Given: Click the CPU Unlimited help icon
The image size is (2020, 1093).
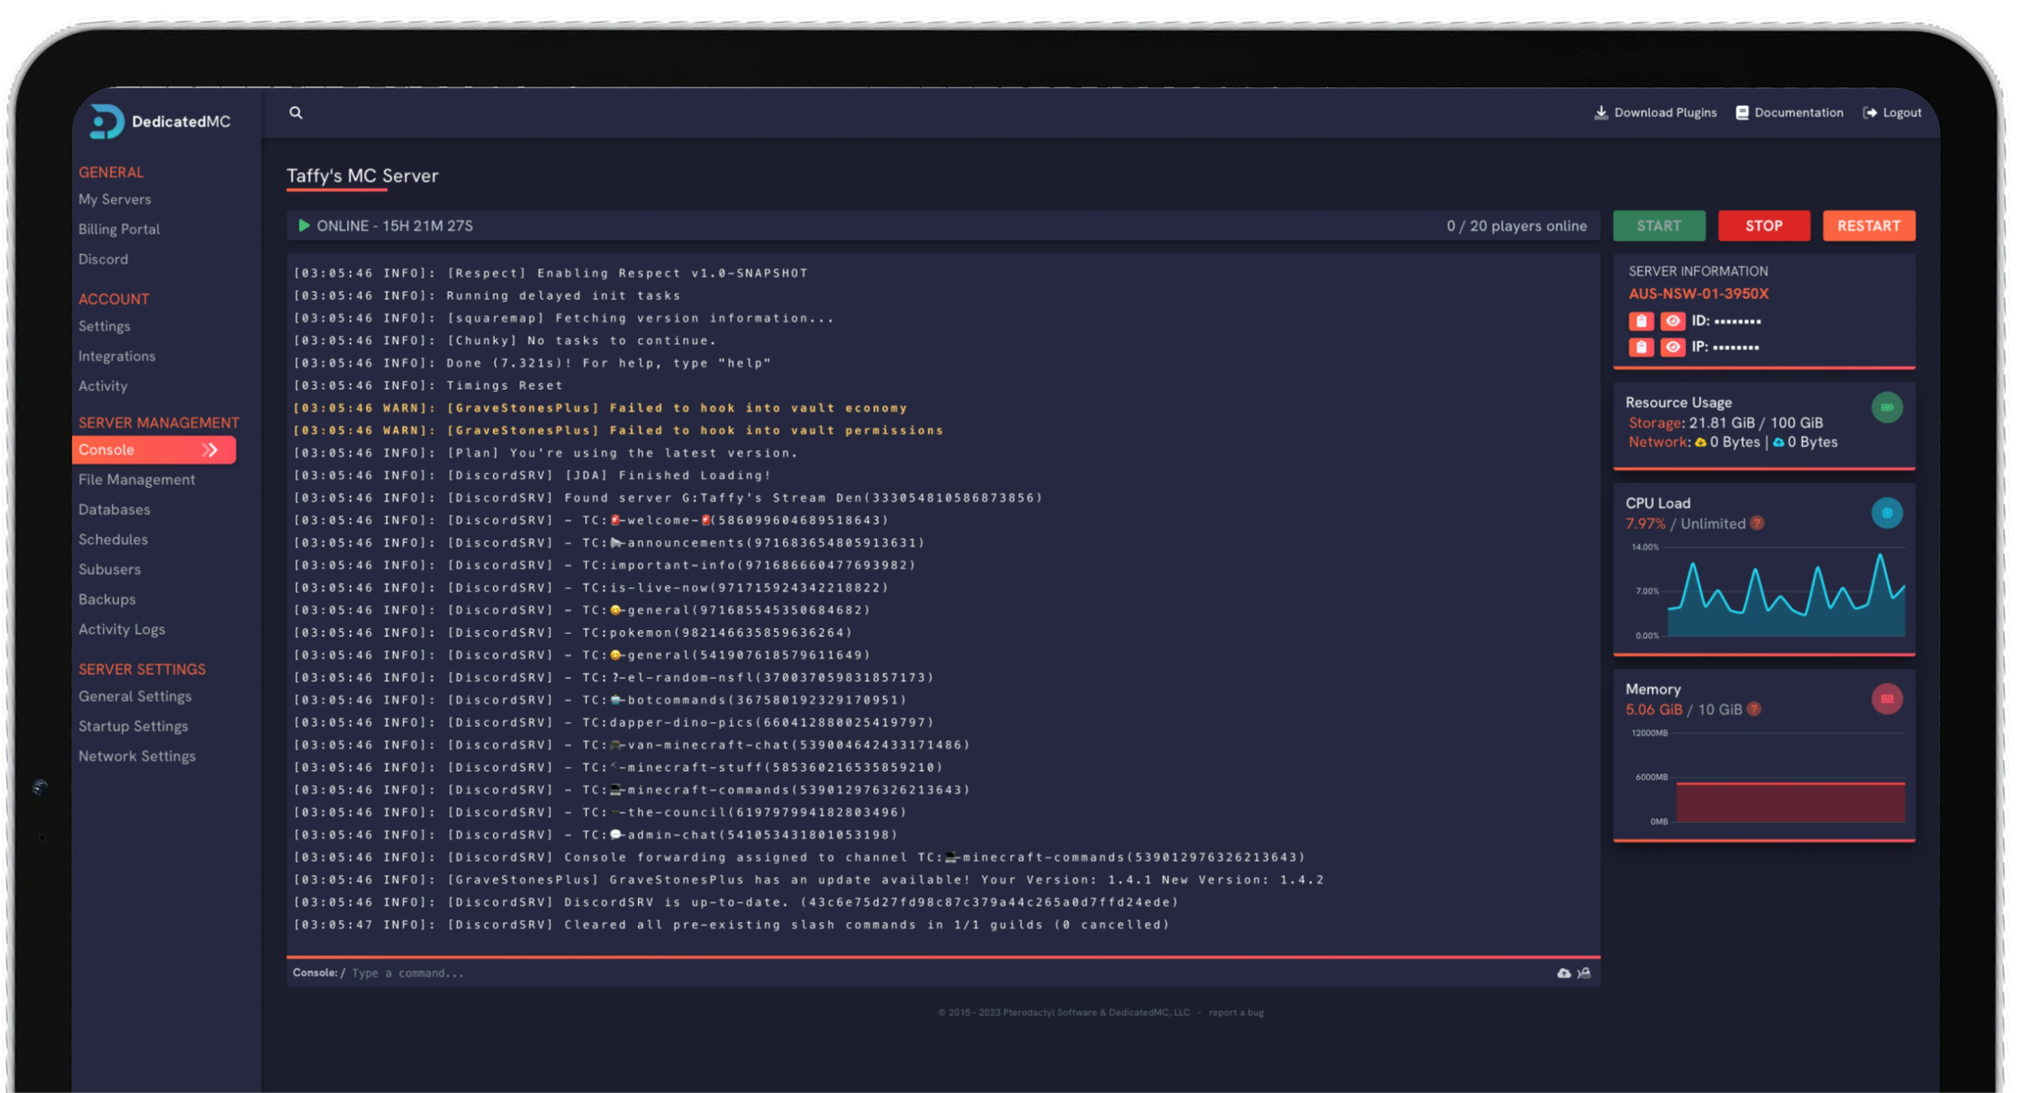Looking at the screenshot, I should [1757, 523].
